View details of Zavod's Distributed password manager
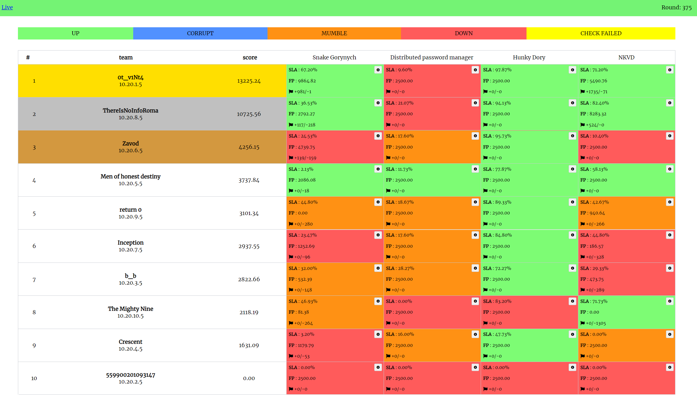697x400 pixels. point(476,136)
